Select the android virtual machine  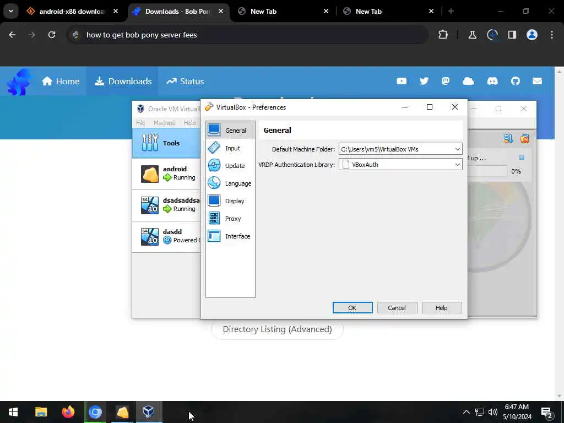coord(166,173)
